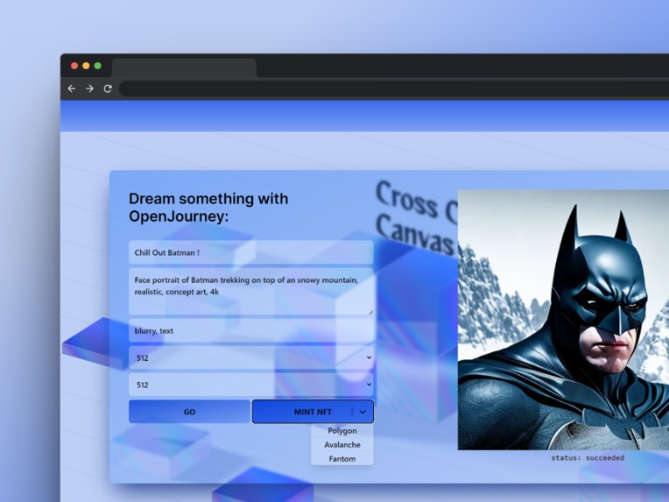Close the window with the red button

[x=74, y=66]
